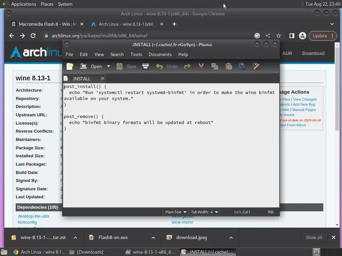Close the Macromedia Flash 8 tab
Image resolution: width=342 pixels, height=256 pixels.
(x=82, y=24)
